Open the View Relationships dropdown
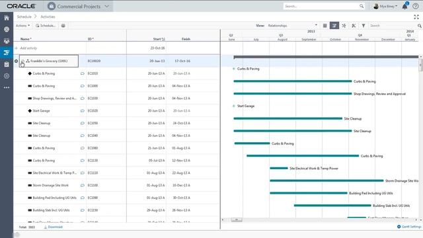The image size is (423, 238). 292,26
